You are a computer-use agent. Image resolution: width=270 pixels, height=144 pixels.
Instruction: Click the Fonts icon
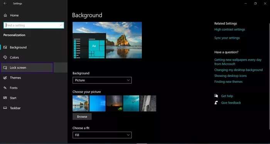(5, 88)
